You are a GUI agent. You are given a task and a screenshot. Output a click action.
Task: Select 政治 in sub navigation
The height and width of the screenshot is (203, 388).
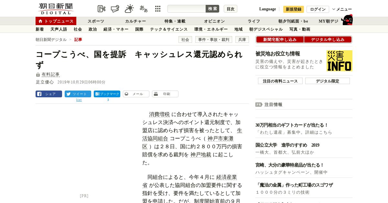(93, 29)
